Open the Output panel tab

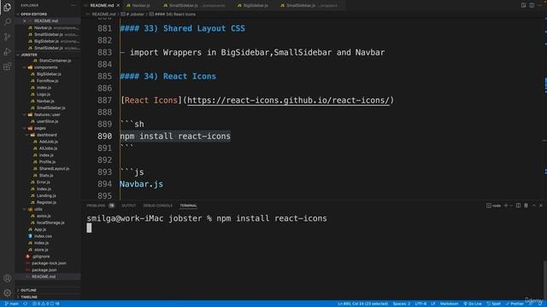click(x=129, y=206)
